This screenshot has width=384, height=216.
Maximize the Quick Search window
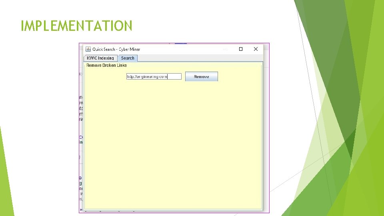pyautogui.click(x=241, y=49)
